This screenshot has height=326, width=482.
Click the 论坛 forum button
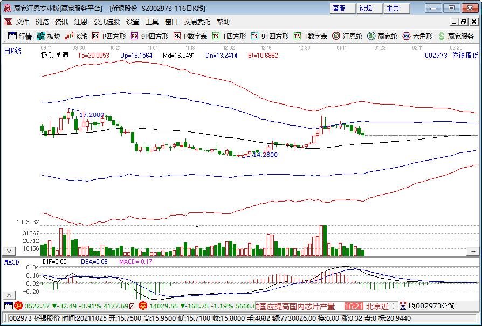click(x=370, y=8)
